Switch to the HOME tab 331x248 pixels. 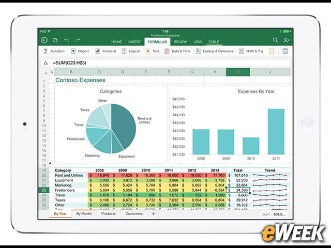click(116, 42)
